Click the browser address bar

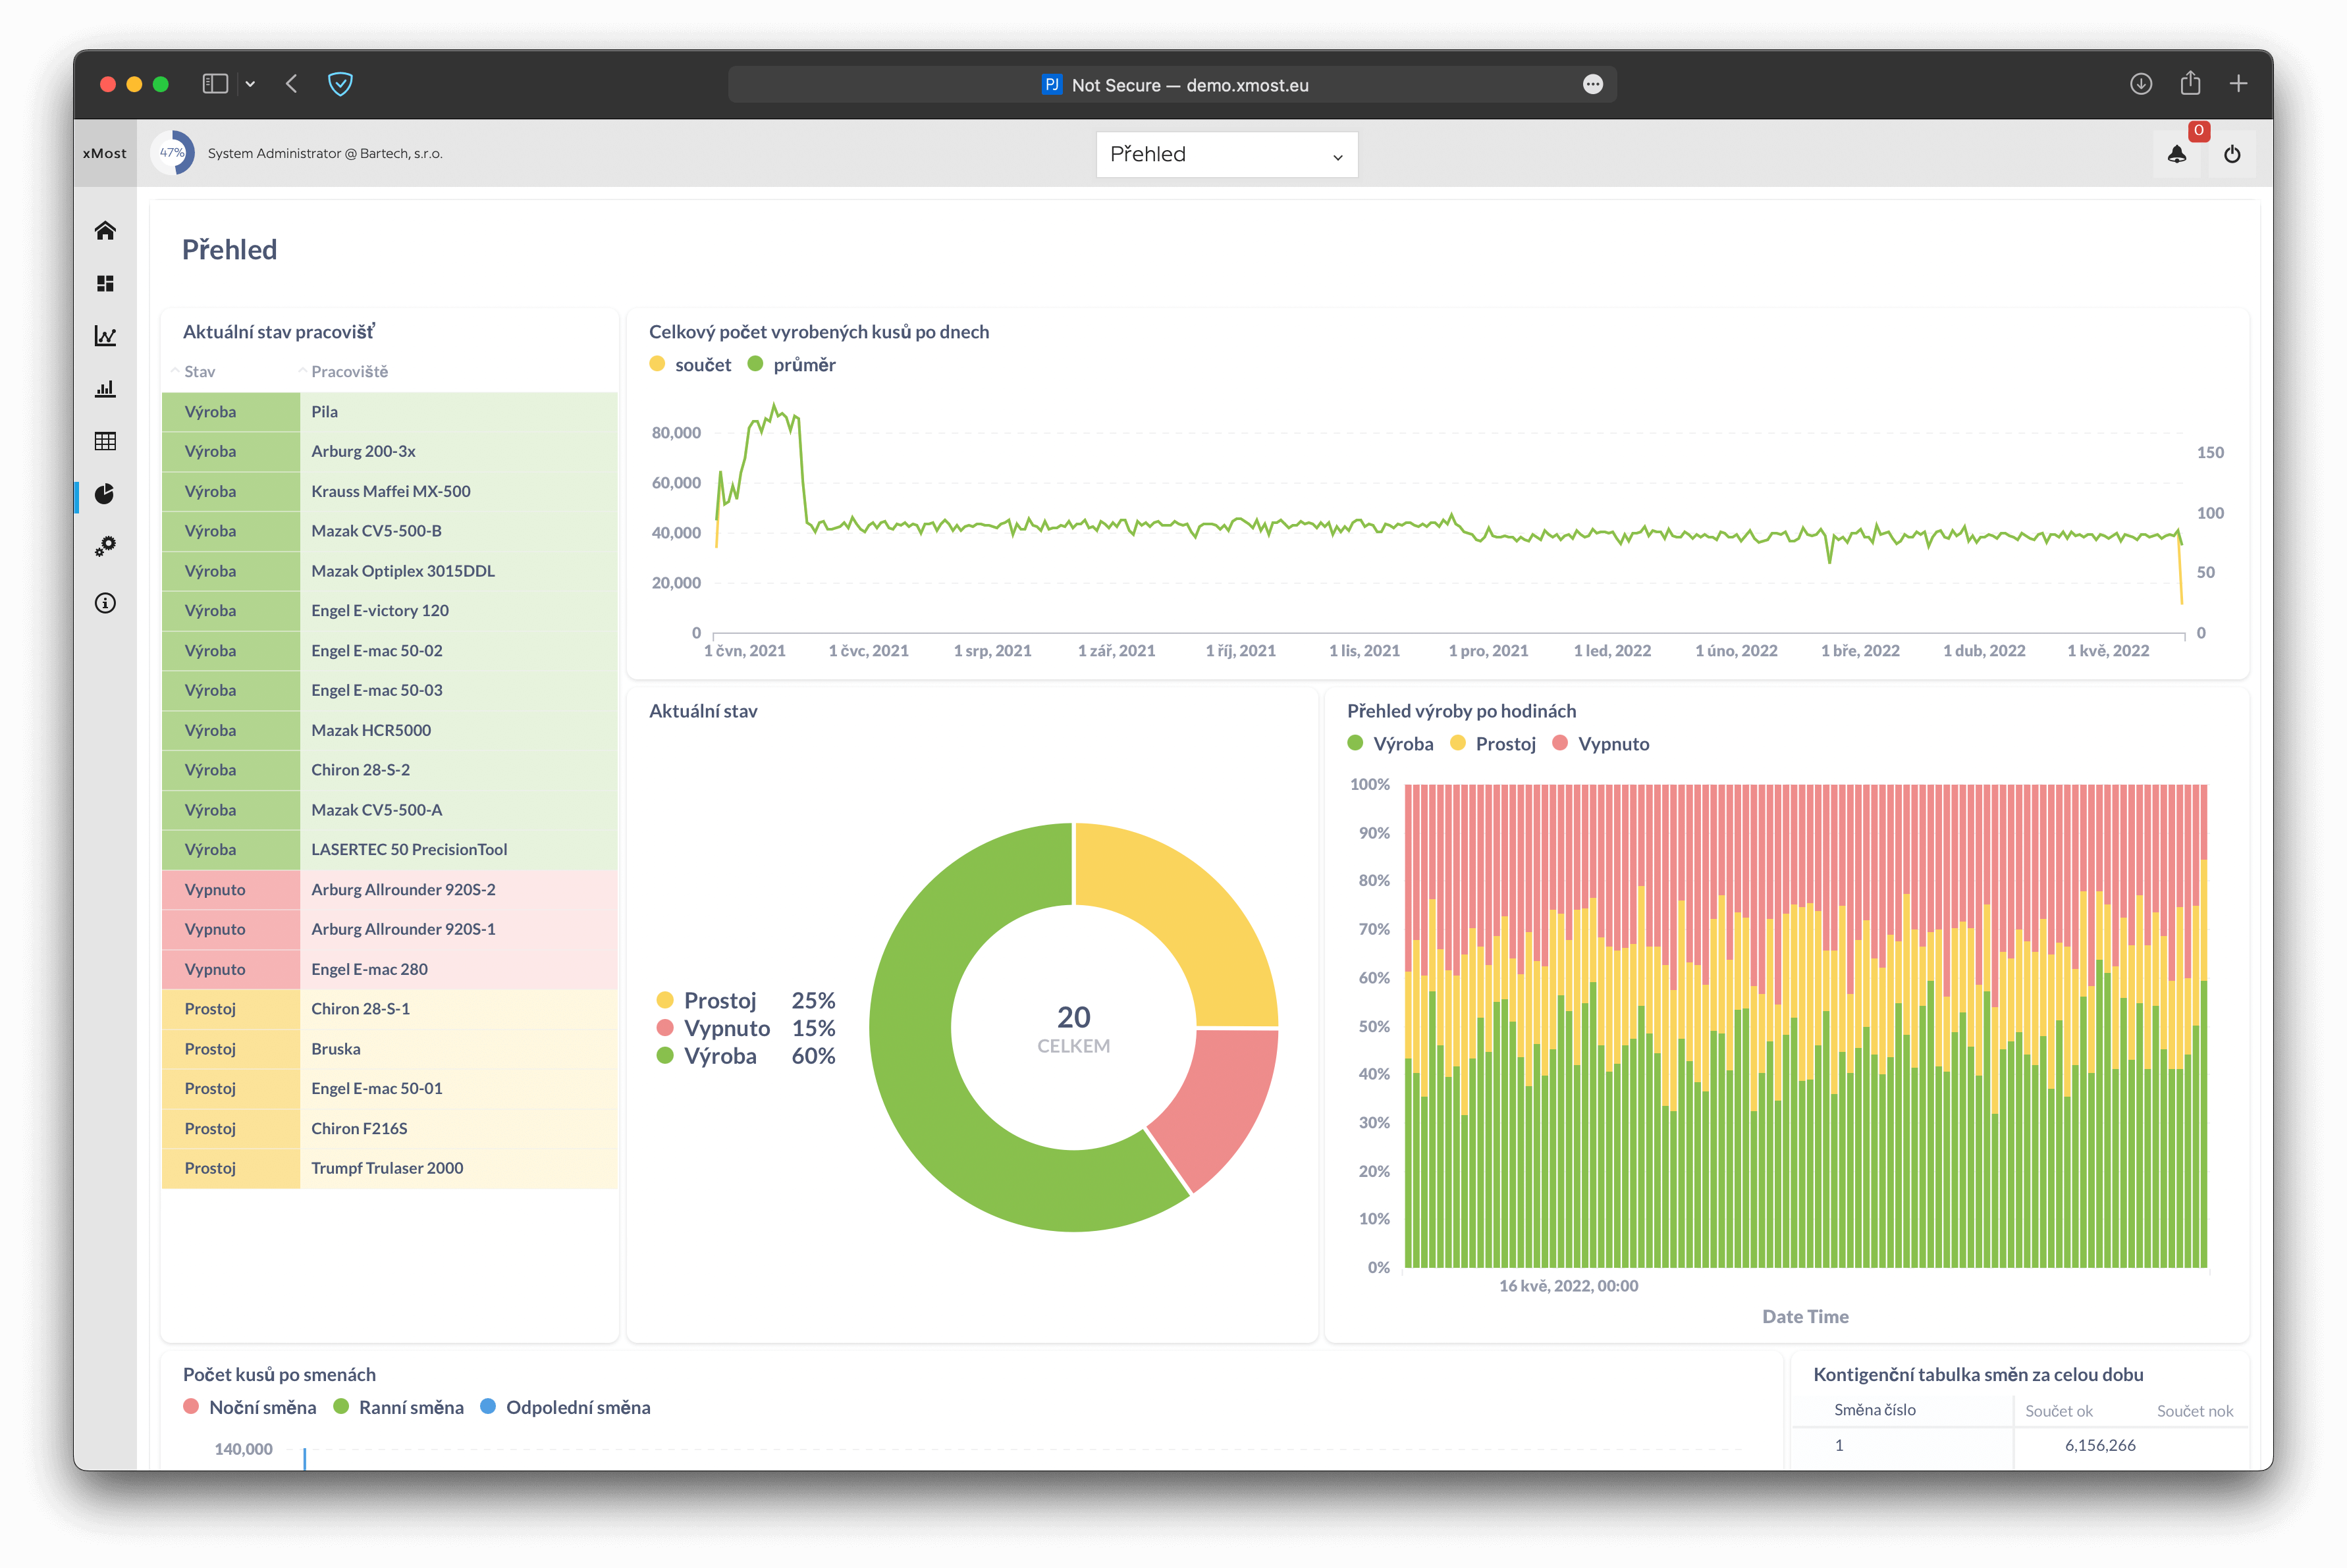point(1172,85)
